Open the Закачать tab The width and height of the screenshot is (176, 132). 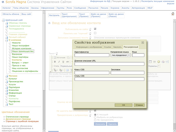click(x=117, y=47)
